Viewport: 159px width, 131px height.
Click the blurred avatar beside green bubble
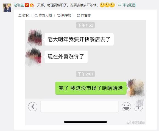tap(136, 88)
